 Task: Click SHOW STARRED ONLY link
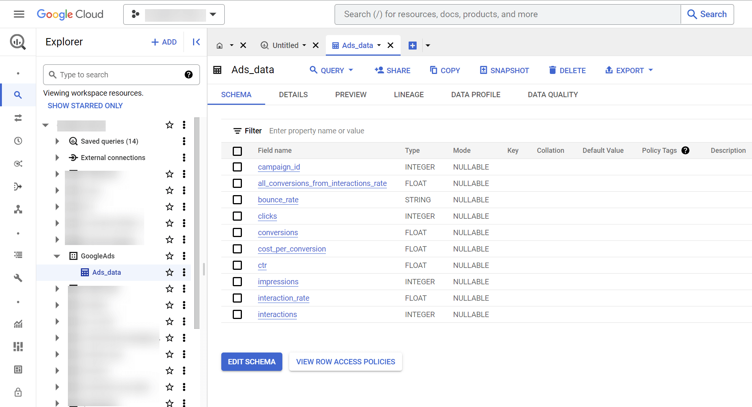tap(85, 106)
